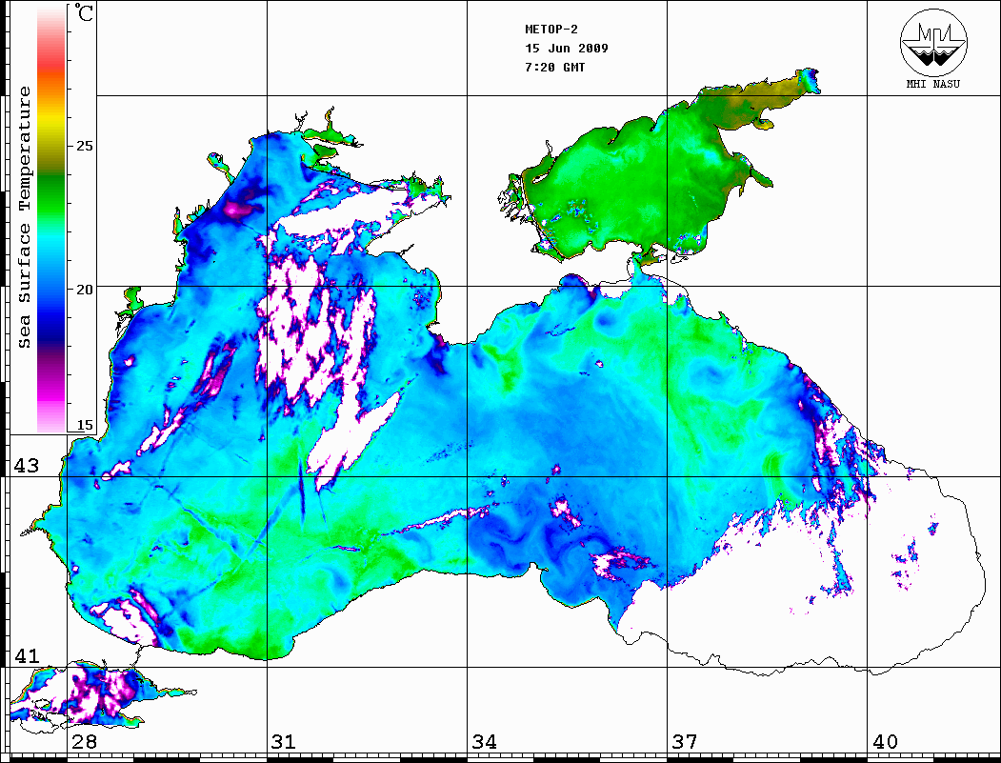Click the longitude label '37'
Viewport: 1001px width, 763px height.
685,742
